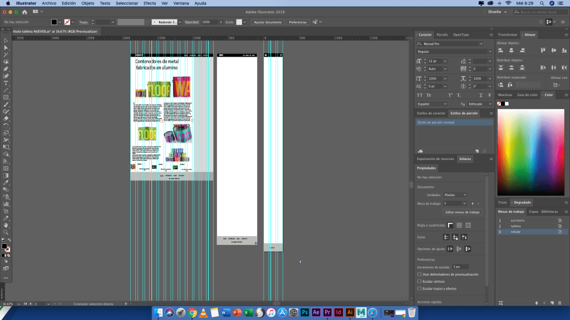Click the Editar mesas de trabajo button
Image resolution: width=570 pixels, height=320 pixels.
click(x=462, y=212)
